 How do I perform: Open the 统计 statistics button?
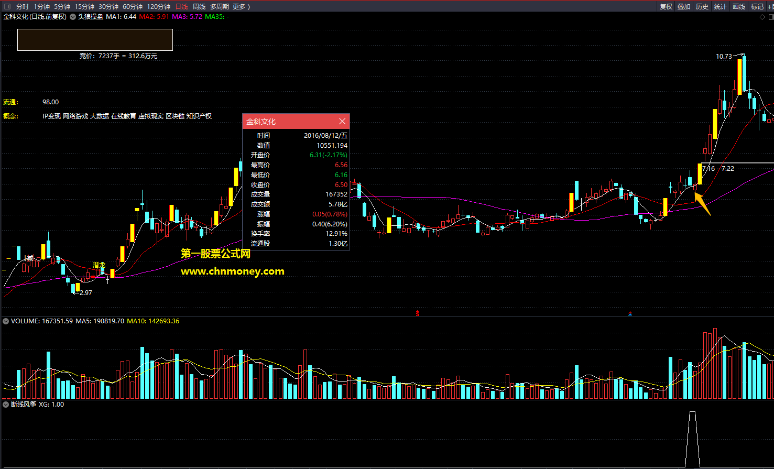click(721, 6)
